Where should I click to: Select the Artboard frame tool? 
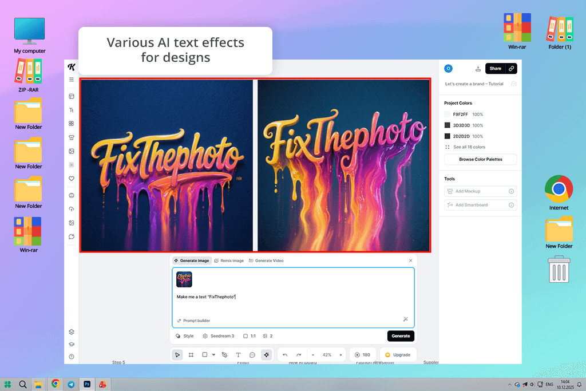pos(191,355)
